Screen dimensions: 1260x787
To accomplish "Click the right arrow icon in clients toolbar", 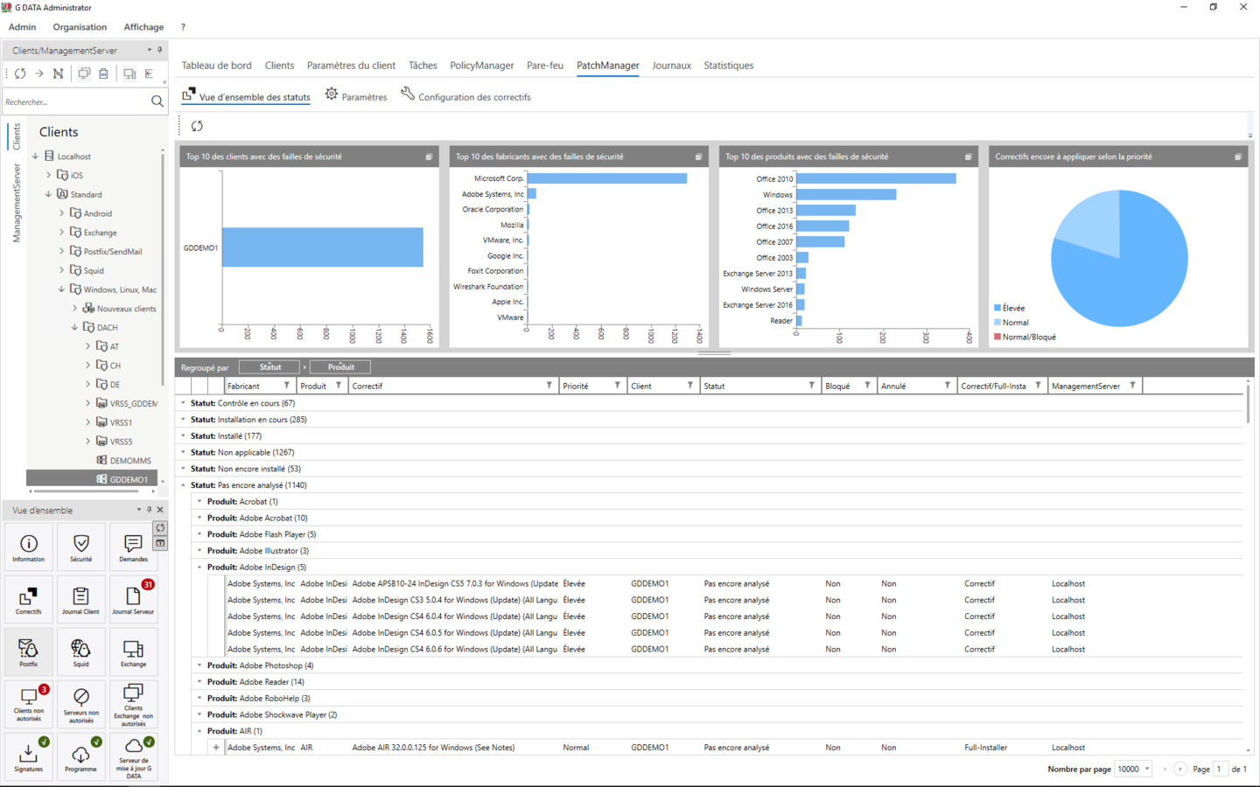I will 39,73.
